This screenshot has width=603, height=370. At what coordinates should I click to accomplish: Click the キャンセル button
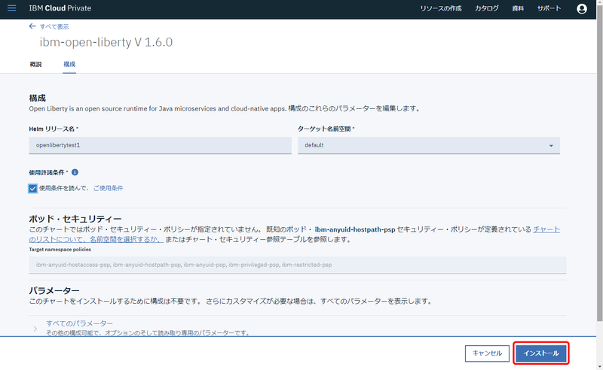click(x=487, y=353)
